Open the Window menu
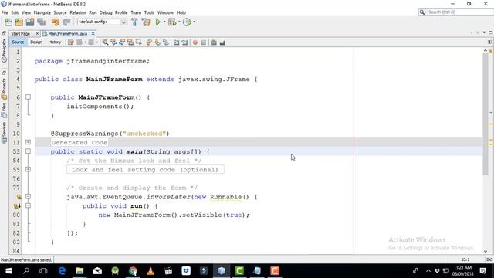 click(165, 12)
